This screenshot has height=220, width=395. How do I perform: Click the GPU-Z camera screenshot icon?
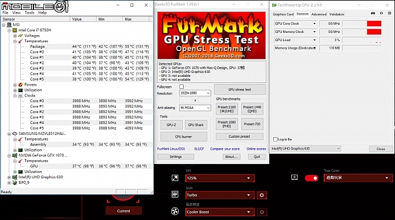coord(373,13)
